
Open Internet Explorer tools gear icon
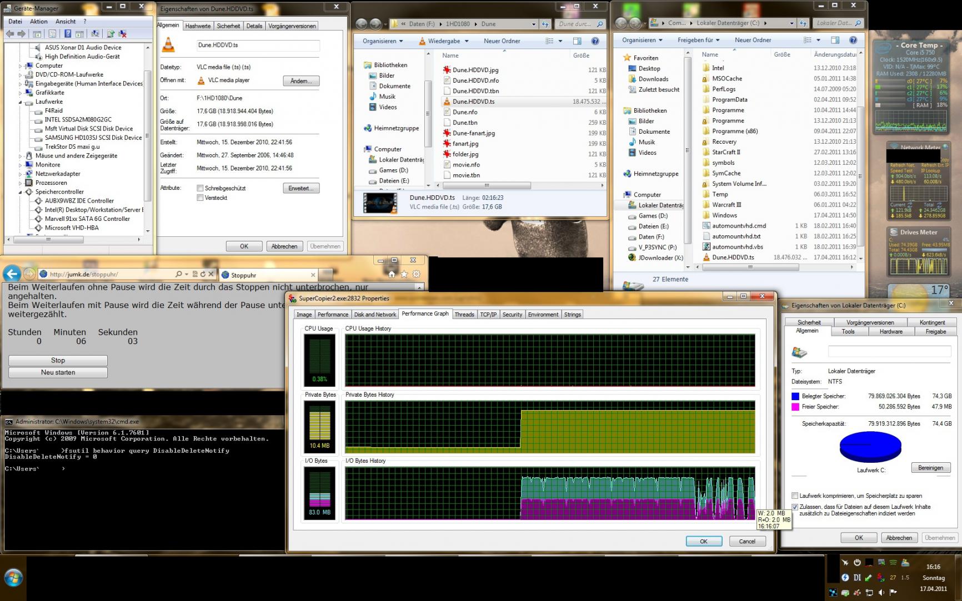[417, 274]
